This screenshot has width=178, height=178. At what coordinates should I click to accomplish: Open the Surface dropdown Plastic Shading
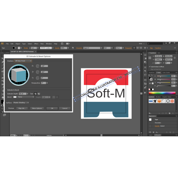(x=21, y=103)
